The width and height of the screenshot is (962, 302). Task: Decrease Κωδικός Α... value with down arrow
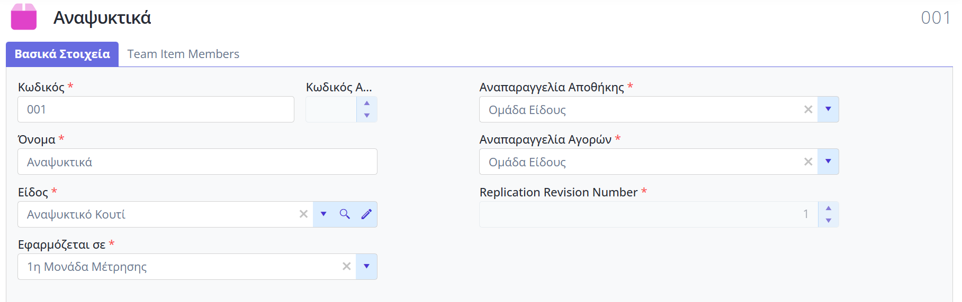367,116
